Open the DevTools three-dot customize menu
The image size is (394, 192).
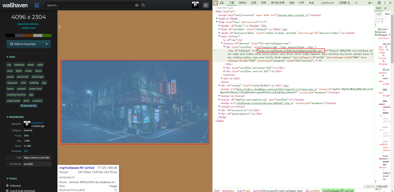[385, 3]
